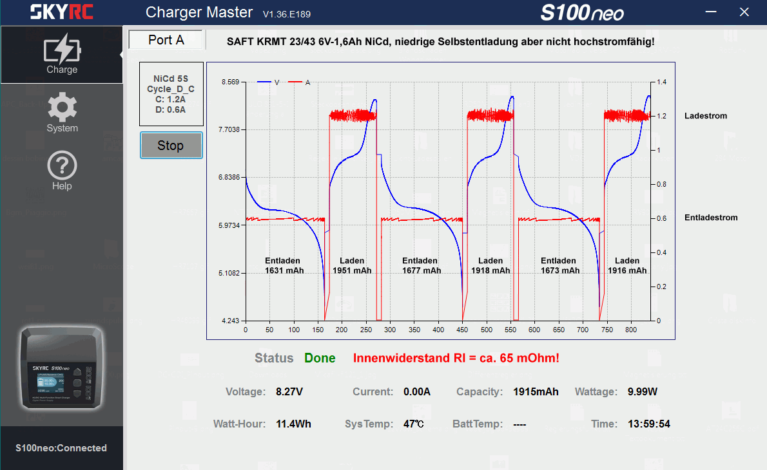Click the S100neo:Connected status label
This screenshot has width=767, height=470.
61,448
